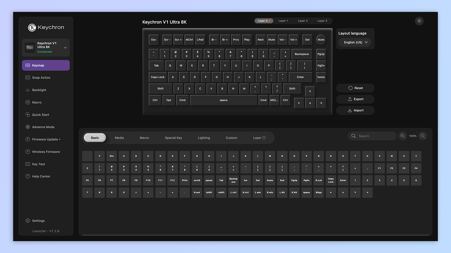Zoom in on the key palette
The height and width of the screenshot is (253, 451).
click(402, 136)
